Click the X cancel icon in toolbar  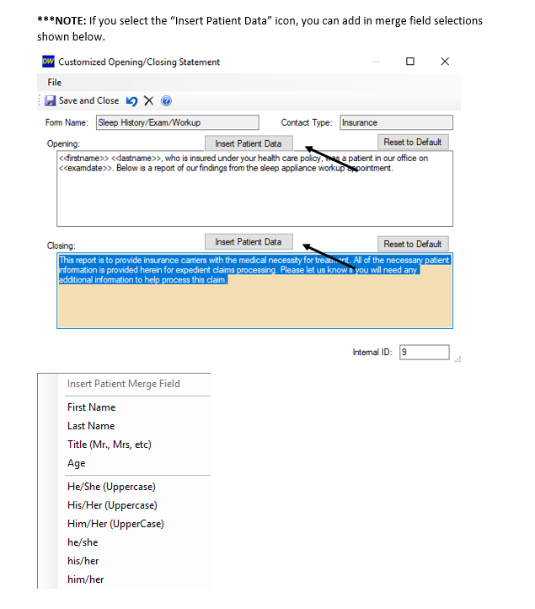(148, 101)
